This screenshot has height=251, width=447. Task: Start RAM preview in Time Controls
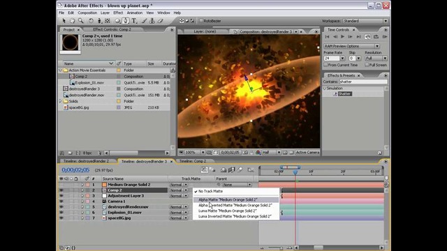pyautogui.click(x=385, y=37)
